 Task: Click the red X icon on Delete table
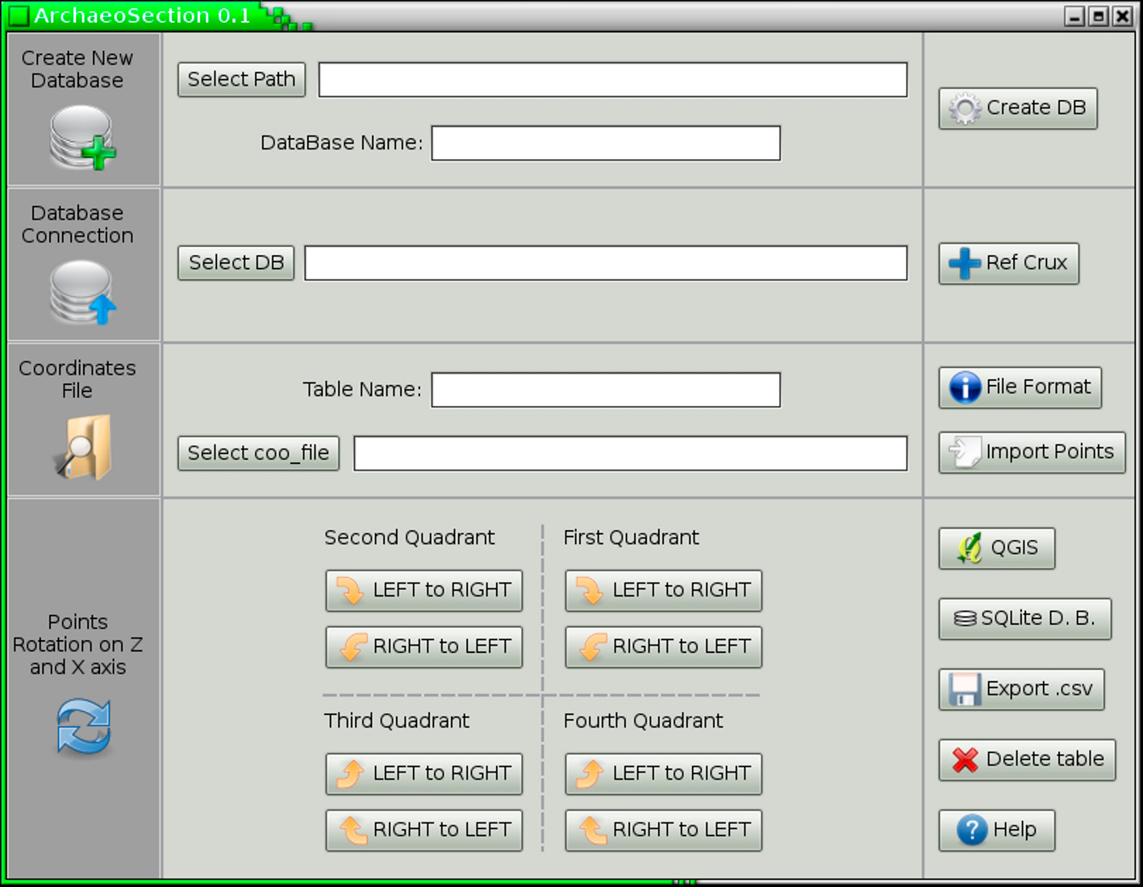click(x=965, y=759)
